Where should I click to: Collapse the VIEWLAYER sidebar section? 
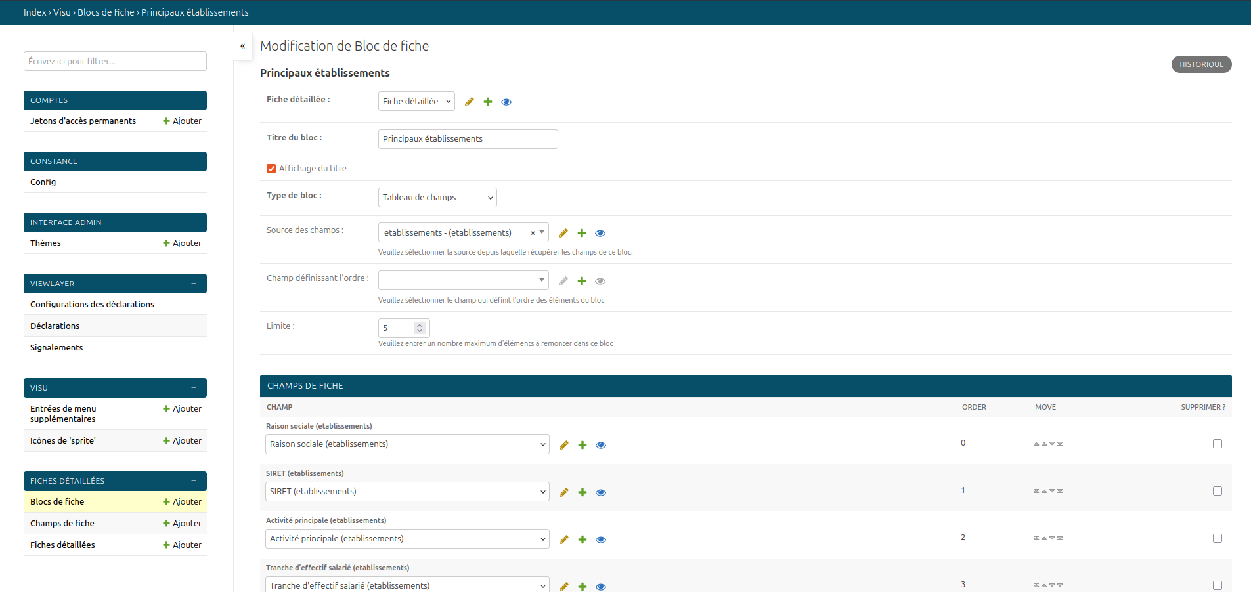(x=194, y=284)
